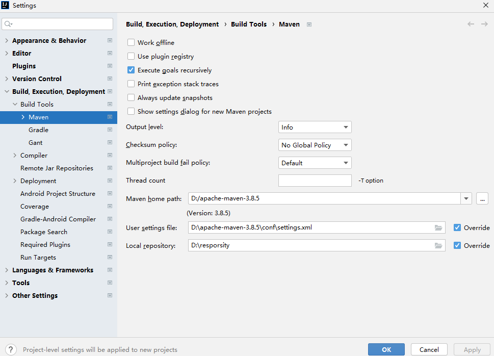494x356 pixels.
Task: Click project-level icon beside Tools row
Action: point(110,283)
